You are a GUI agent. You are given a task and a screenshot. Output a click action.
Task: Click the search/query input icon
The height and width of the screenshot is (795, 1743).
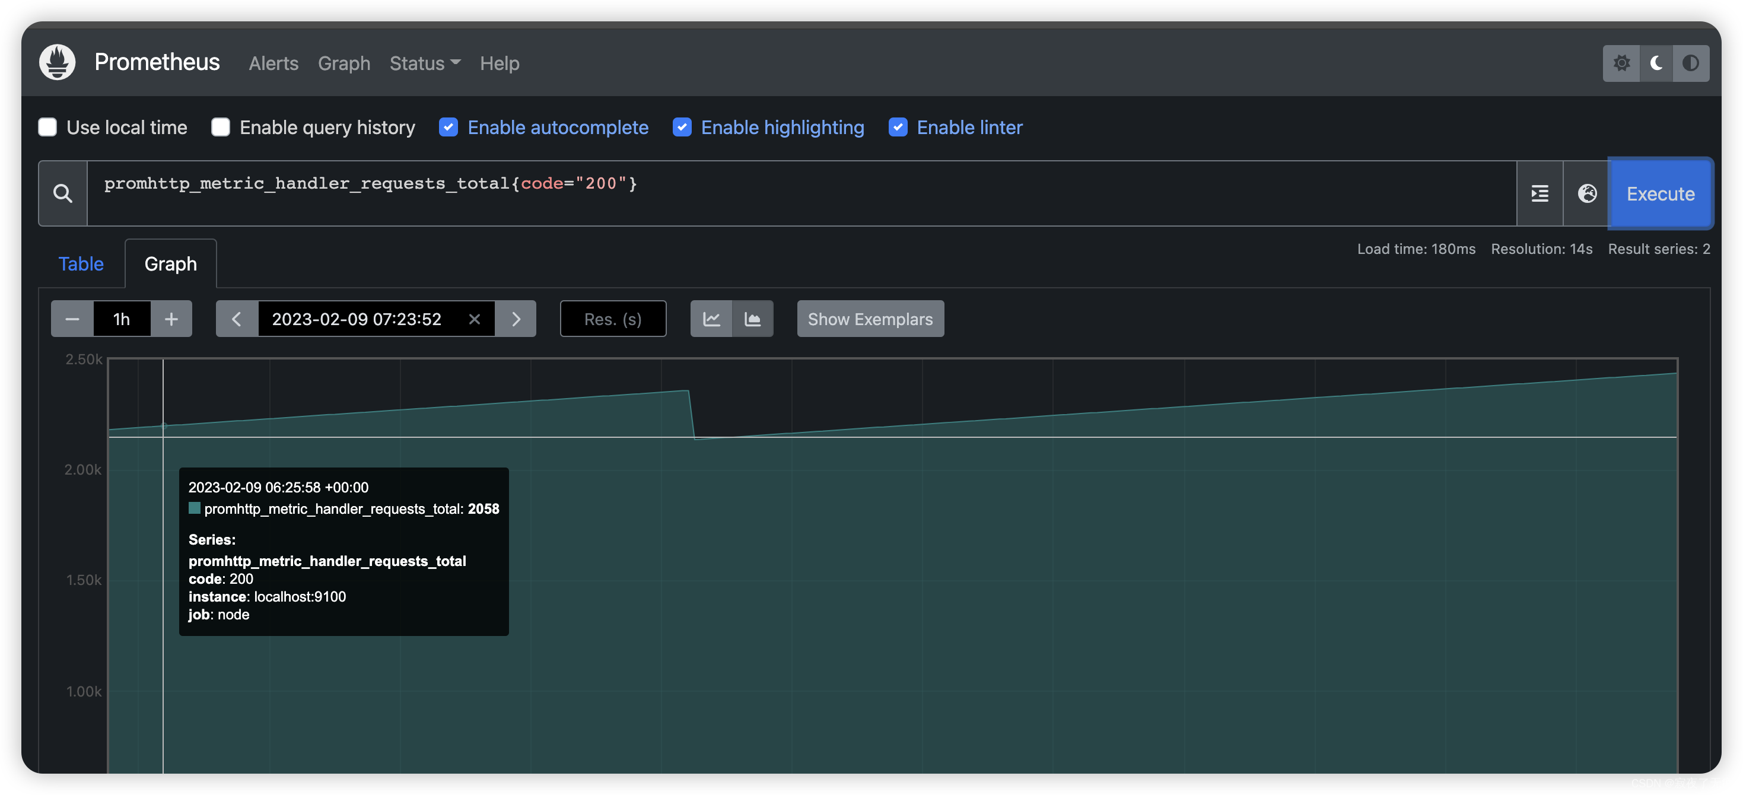[63, 192]
